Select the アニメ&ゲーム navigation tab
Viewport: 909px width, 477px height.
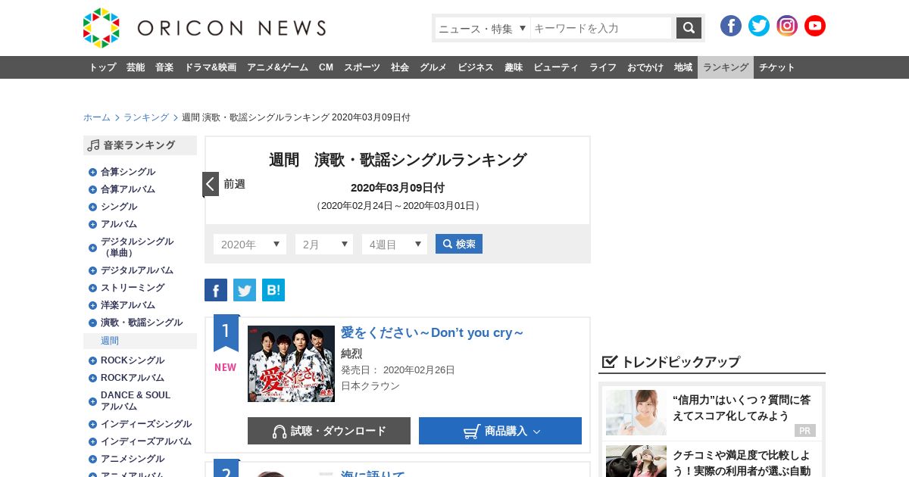tap(277, 67)
